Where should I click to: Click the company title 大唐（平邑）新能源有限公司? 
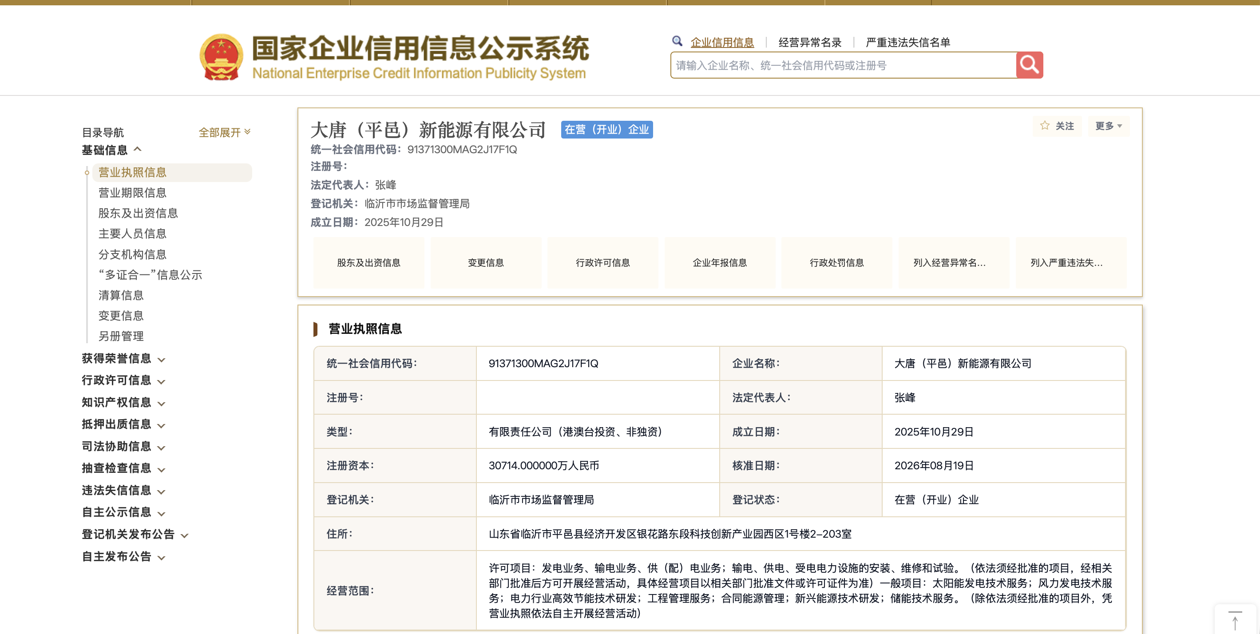click(x=428, y=130)
